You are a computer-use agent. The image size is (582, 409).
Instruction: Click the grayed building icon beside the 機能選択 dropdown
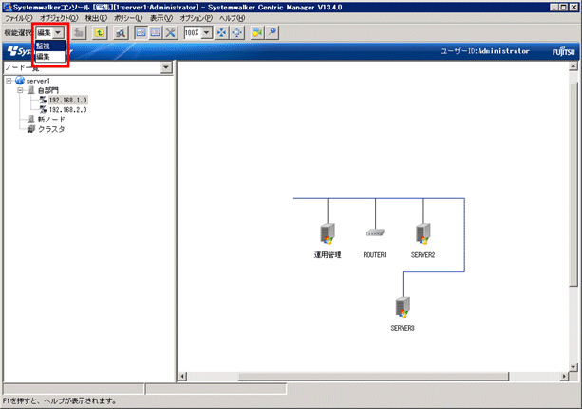78,32
